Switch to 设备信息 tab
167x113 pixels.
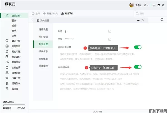point(43,51)
